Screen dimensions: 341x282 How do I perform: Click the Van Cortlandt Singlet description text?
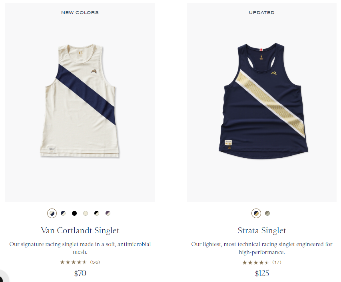click(x=80, y=248)
